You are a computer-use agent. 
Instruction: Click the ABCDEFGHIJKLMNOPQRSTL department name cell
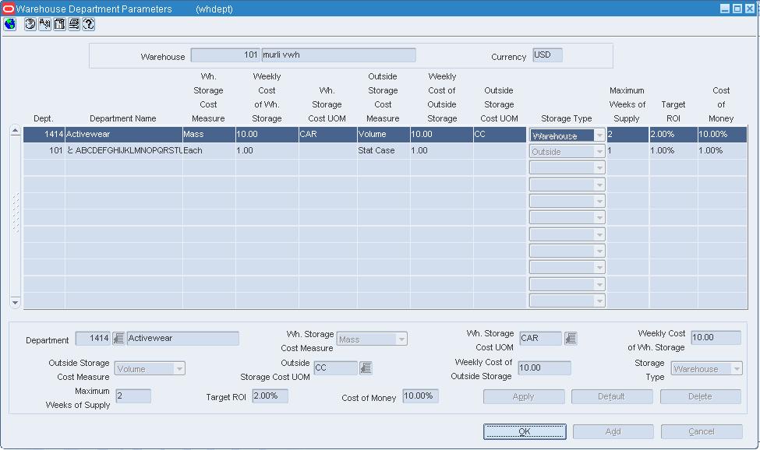tap(124, 151)
